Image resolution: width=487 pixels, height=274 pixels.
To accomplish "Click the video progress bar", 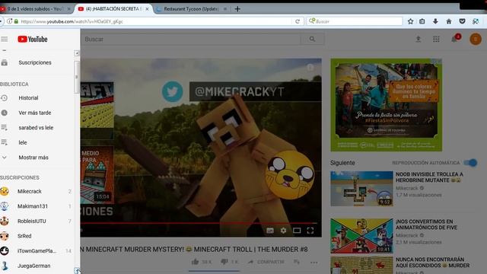I will pyautogui.click(x=199, y=223).
